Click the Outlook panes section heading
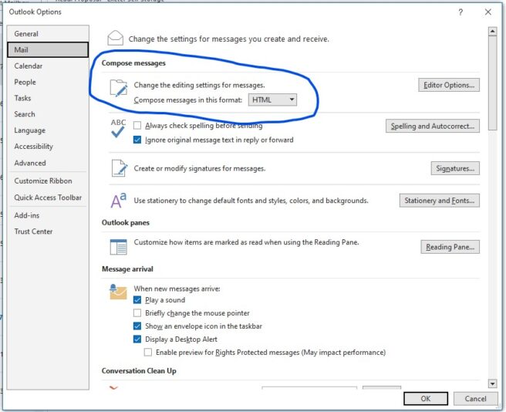This screenshot has width=506, height=412. tap(126, 223)
